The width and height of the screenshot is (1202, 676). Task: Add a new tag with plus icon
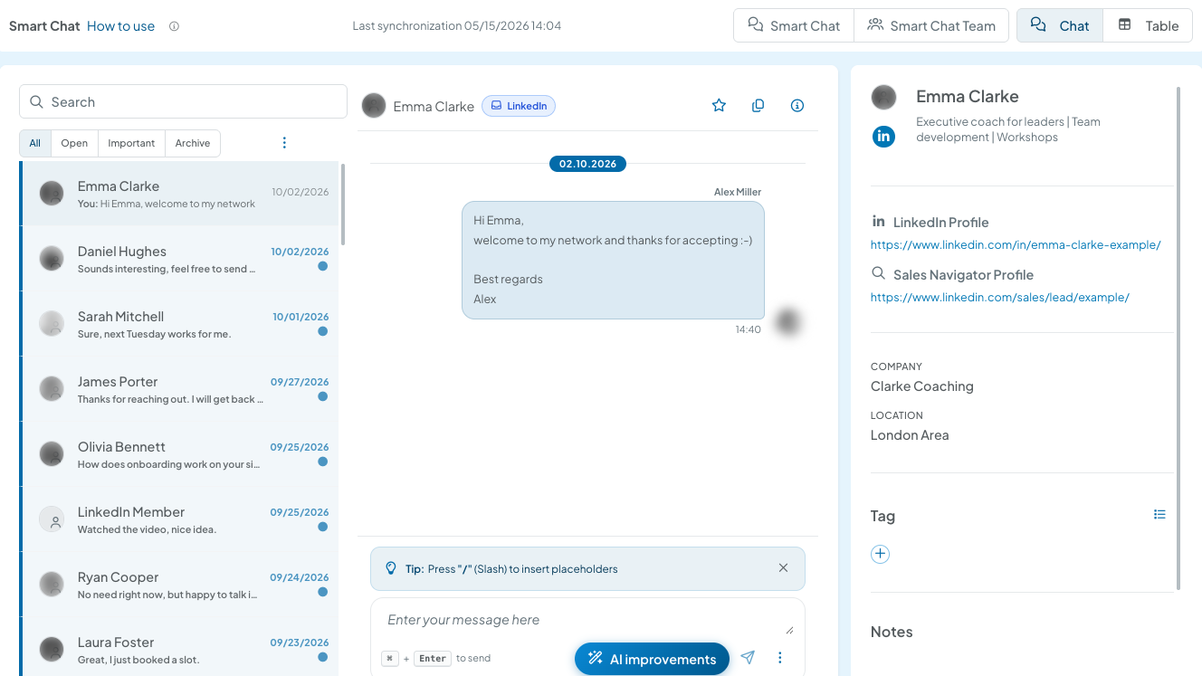tap(880, 555)
